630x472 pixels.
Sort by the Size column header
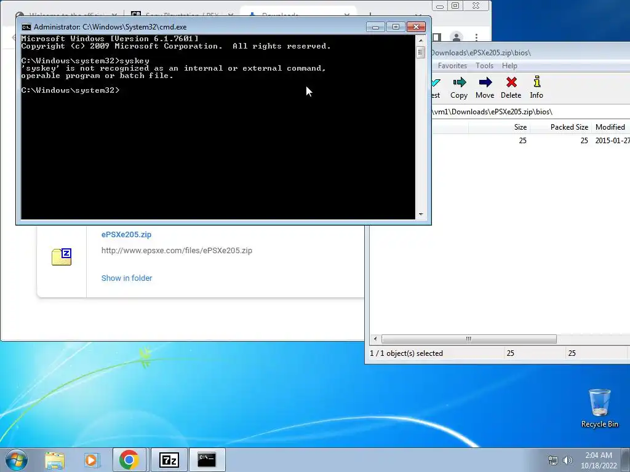pos(498,127)
